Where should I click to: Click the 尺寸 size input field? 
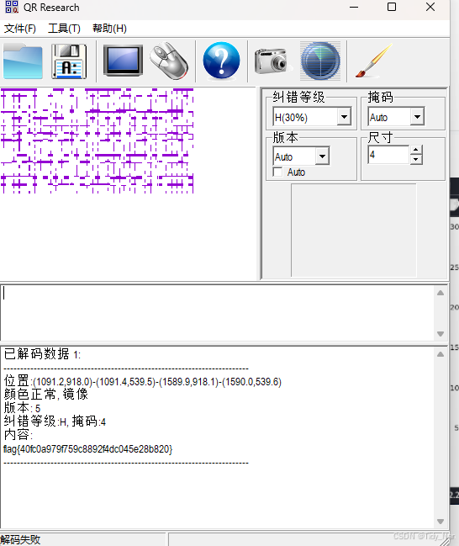(389, 155)
